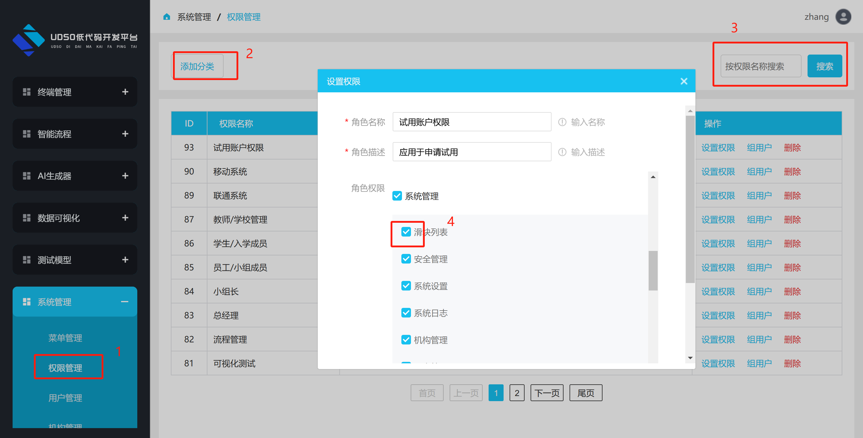Viewport: 863px width, 438px height.
Task: Expand the 智能流程 menu with plus
Action: (x=125, y=134)
